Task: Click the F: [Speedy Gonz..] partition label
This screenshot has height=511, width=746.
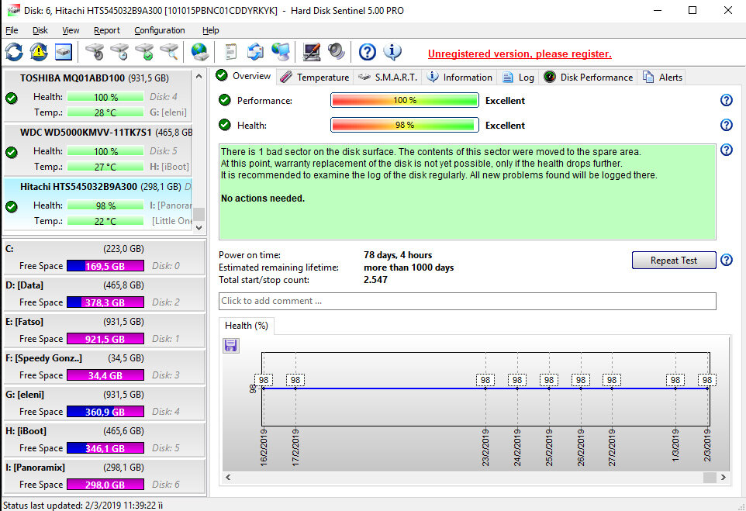Action: click(x=43, y=358)
